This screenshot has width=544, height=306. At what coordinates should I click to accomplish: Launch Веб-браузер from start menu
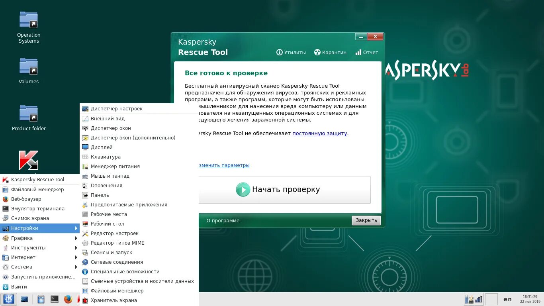(40, 199)
